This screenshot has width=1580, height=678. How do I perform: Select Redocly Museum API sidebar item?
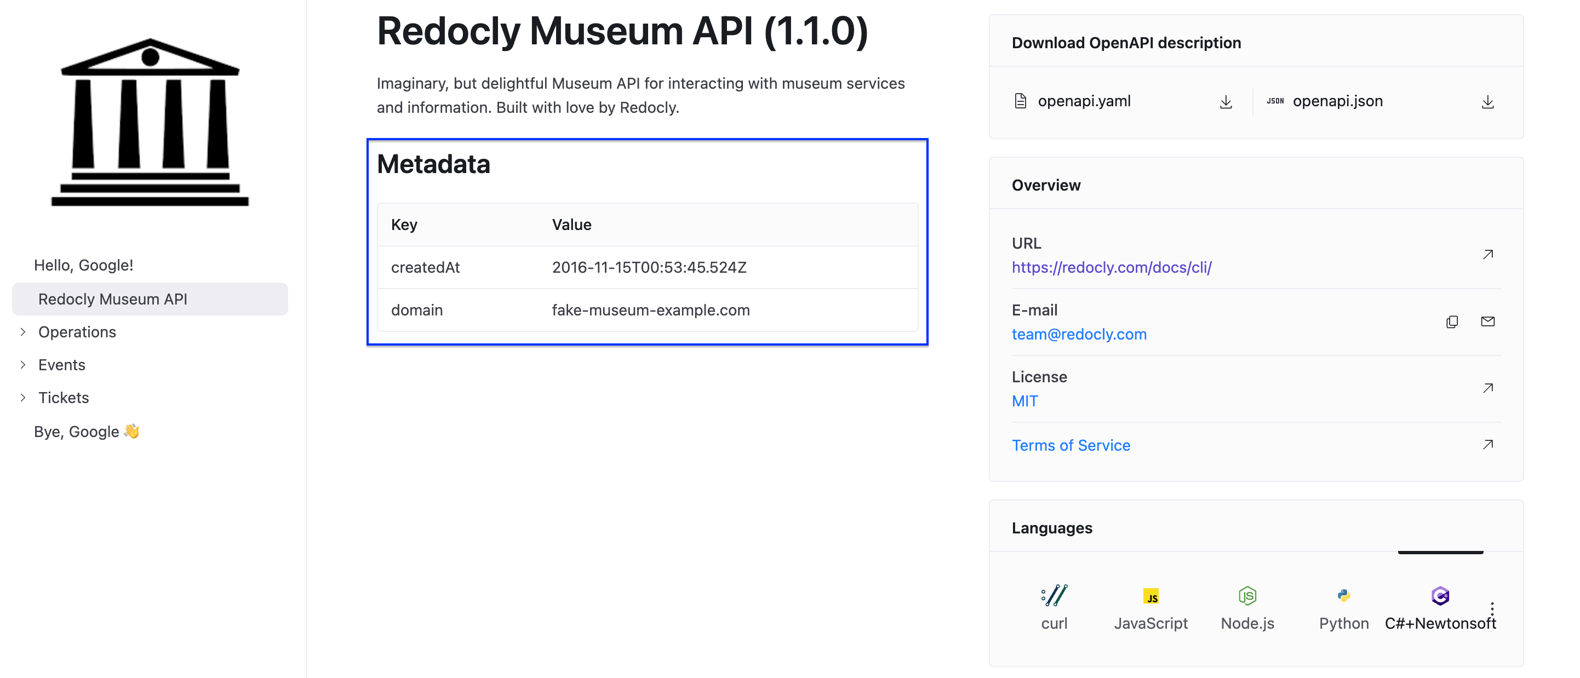pyautogui.click(x=150, y=299)
